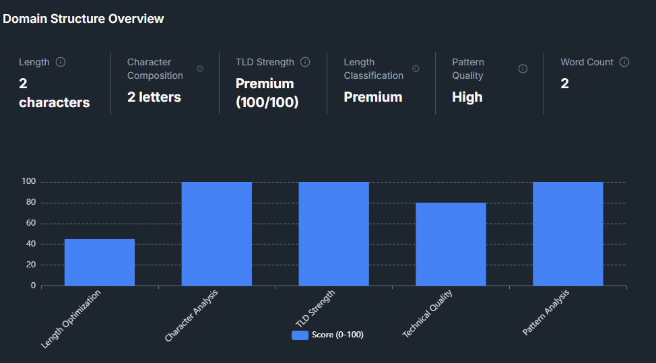656x363 pixels.
Task: Click the Technical Quality bar
Action: [x=451, y=244]
